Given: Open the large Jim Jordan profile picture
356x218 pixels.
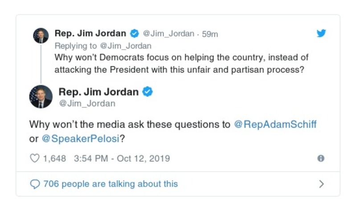Looking at the screenshot, I should (41, 97).
